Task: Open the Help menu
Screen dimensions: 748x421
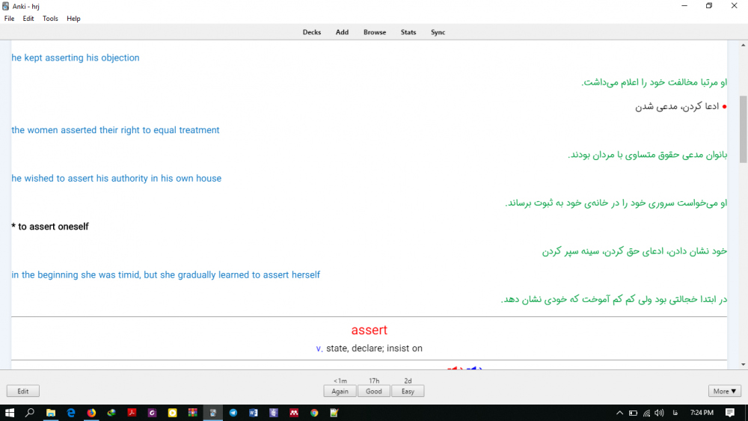Action: (73, 19)
